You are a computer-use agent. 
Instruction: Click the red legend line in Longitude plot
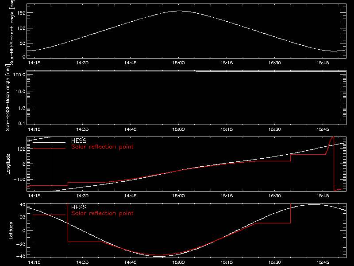(49, 149)
